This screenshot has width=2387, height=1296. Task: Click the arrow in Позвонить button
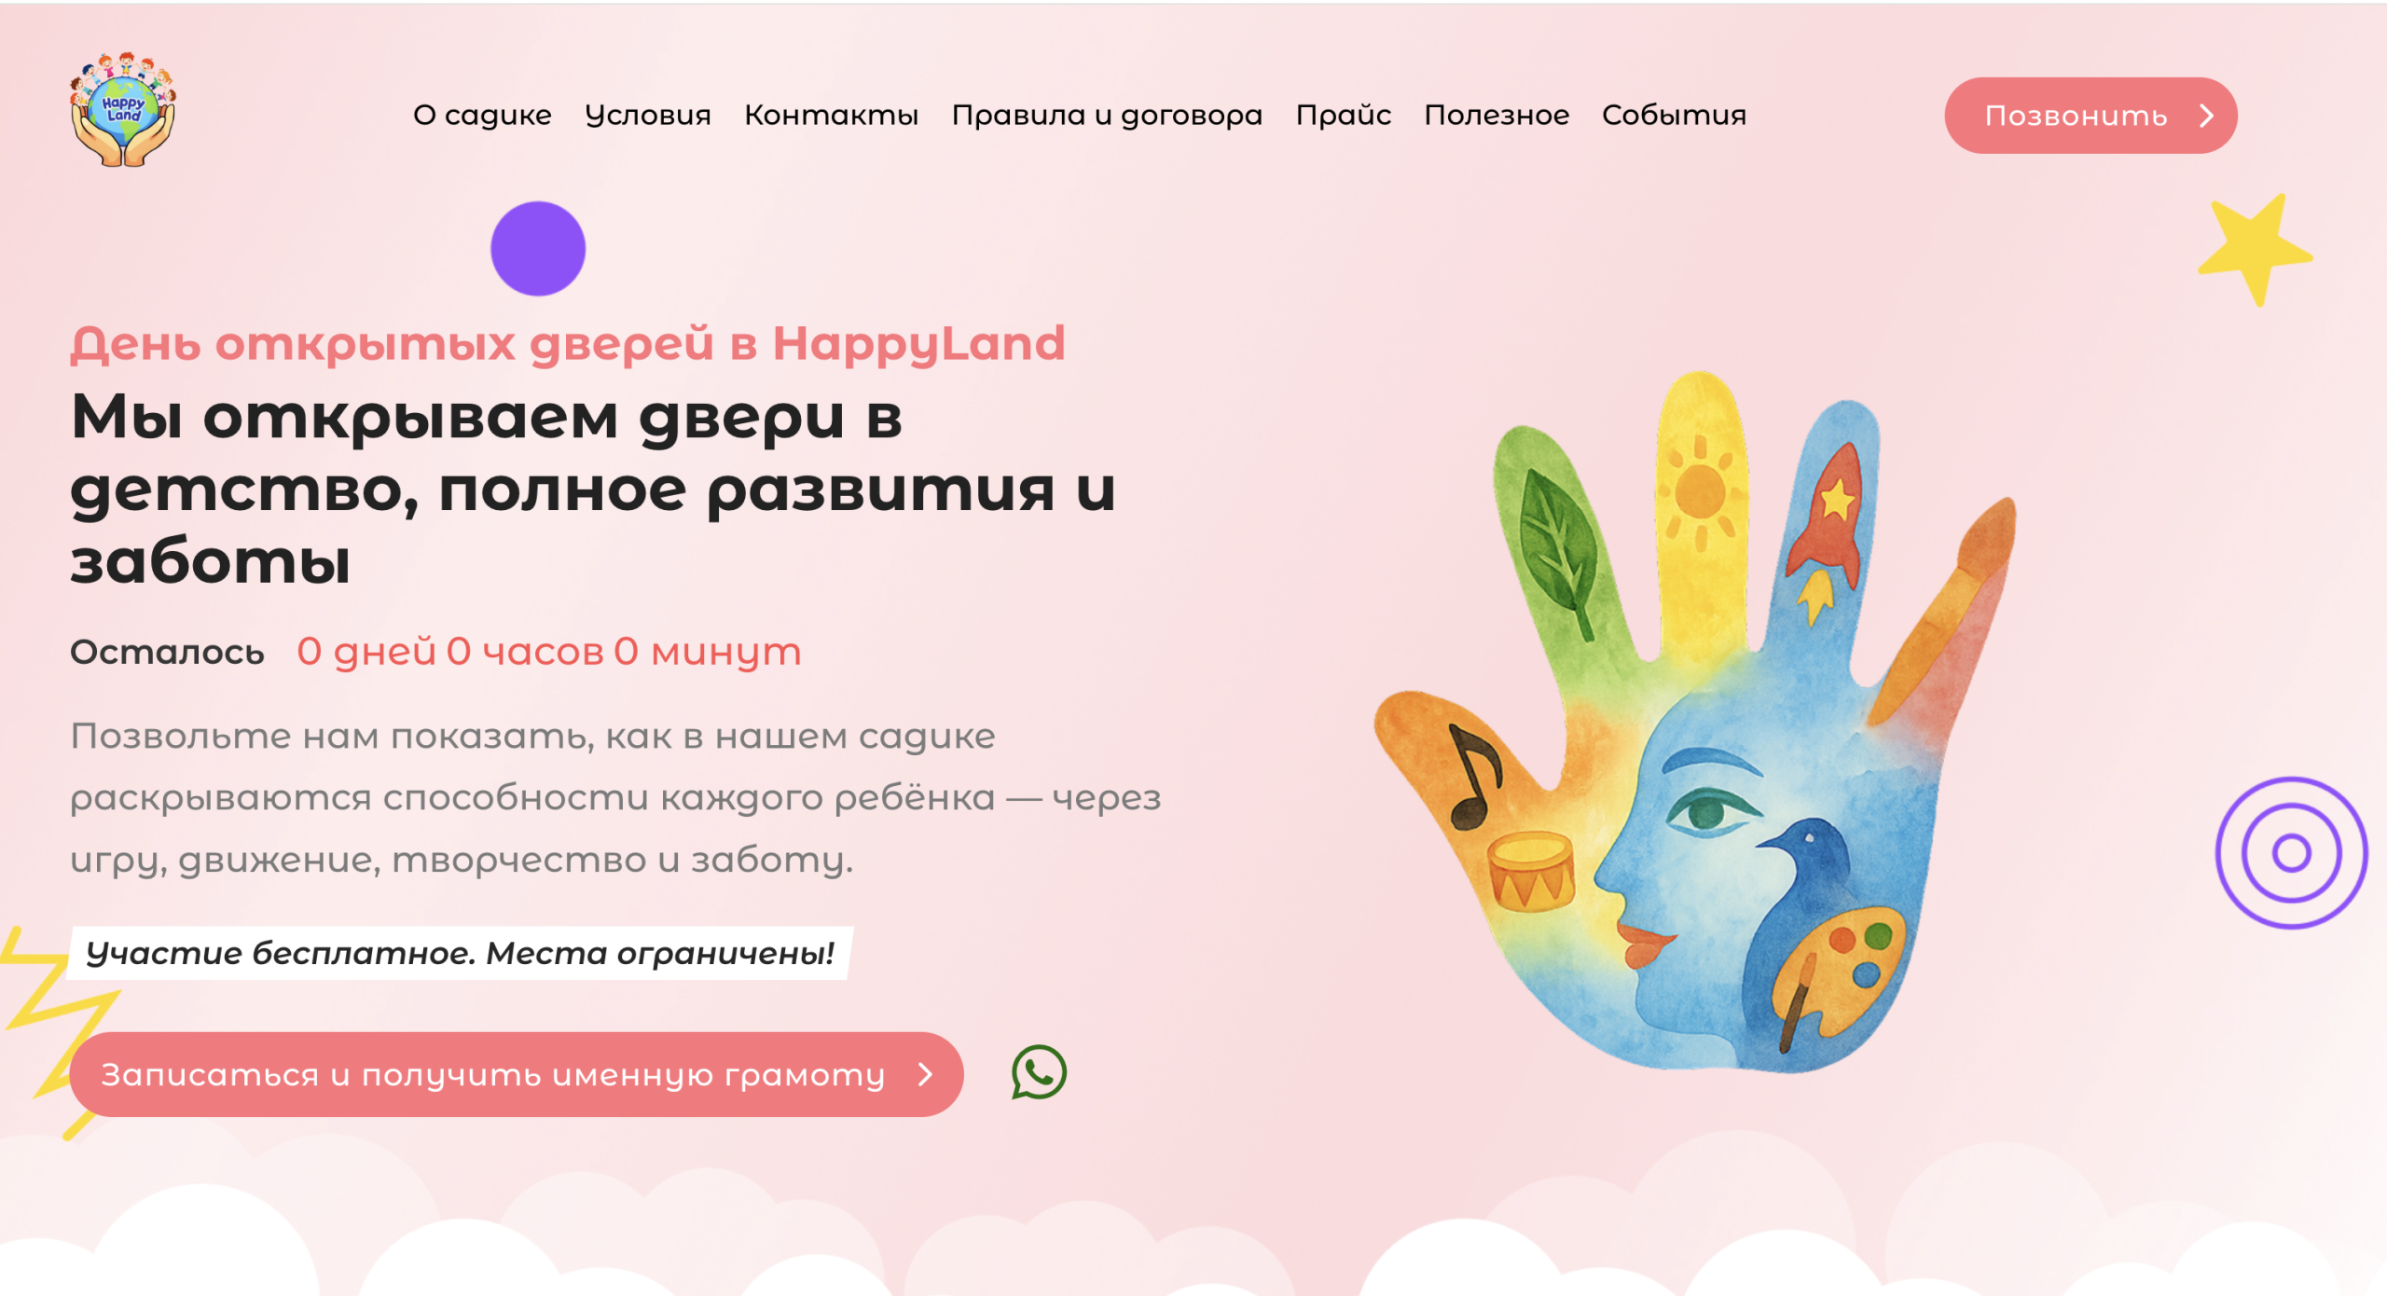click(x=2206, y=116)
